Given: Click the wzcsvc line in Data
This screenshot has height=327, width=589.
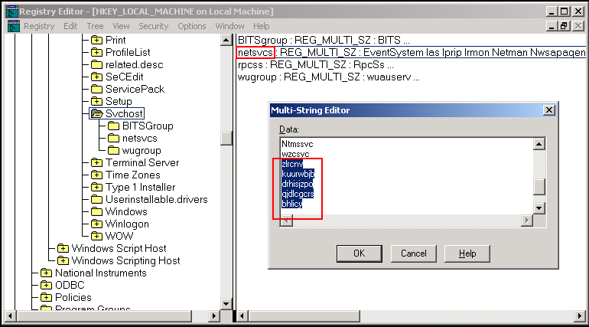Looking at the screenshot, I should pos(295,154).
